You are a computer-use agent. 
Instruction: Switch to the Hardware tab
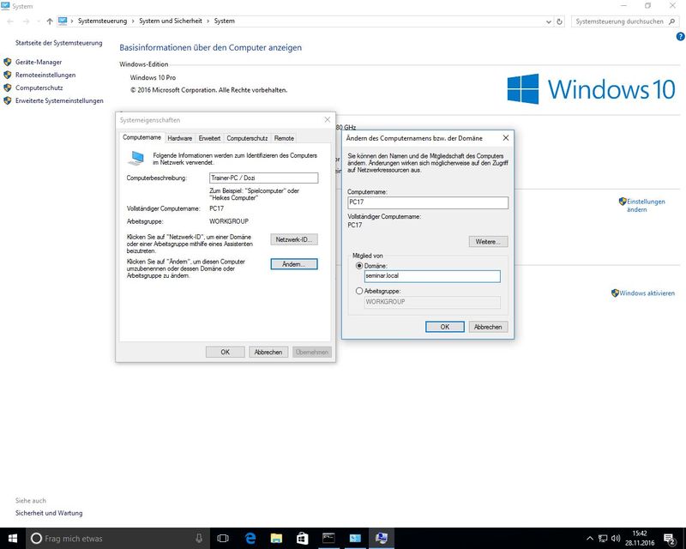tap(179, 138)
